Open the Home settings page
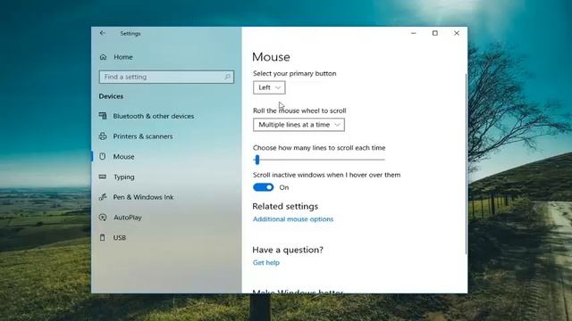The width and height of the screenshot is (572, 321). tap(123, 57)
